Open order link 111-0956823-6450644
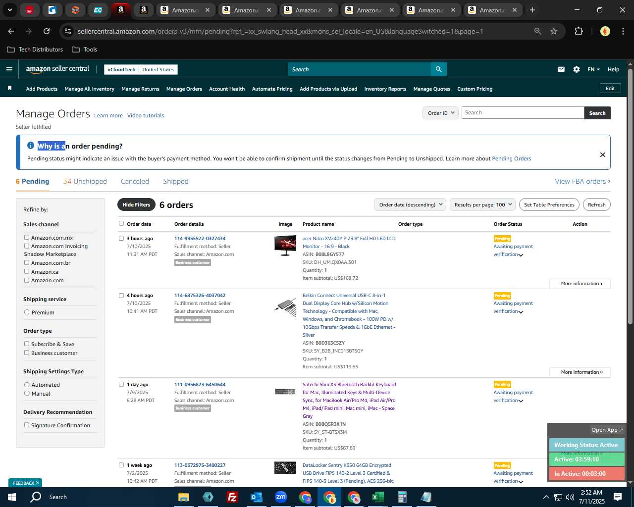This screenshot has height=507, width=634. point(200,384)
